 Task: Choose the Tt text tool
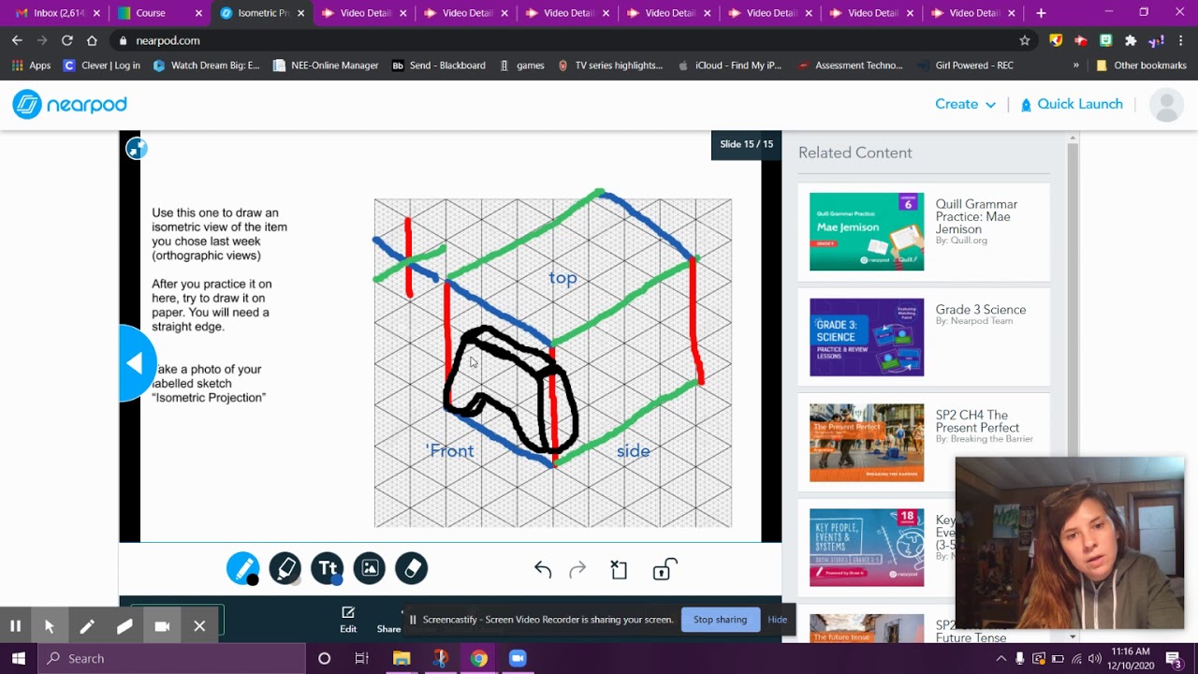click(x=328, y=568)
